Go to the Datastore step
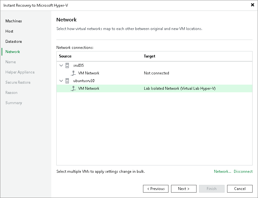 (14, 42)
